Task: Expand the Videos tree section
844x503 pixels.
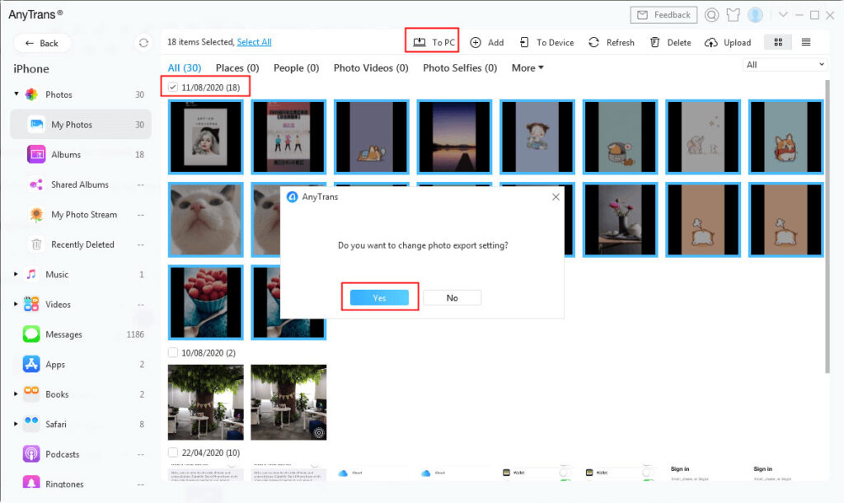Action: click(16, 304)
